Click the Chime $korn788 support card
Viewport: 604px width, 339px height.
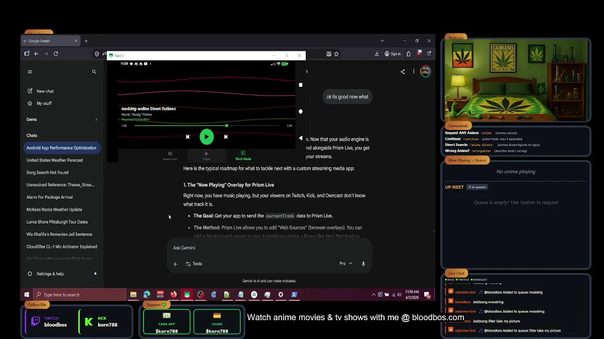pos(217,322)
